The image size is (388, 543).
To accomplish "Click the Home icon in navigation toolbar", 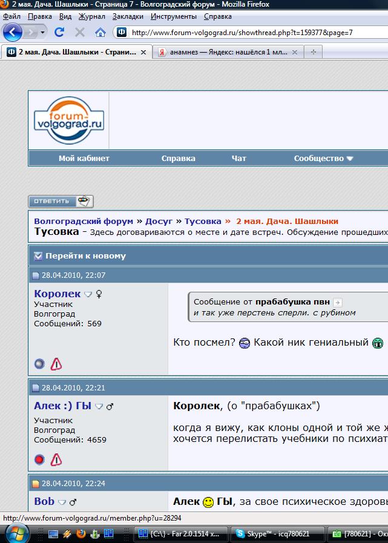I will coord(100,32).
